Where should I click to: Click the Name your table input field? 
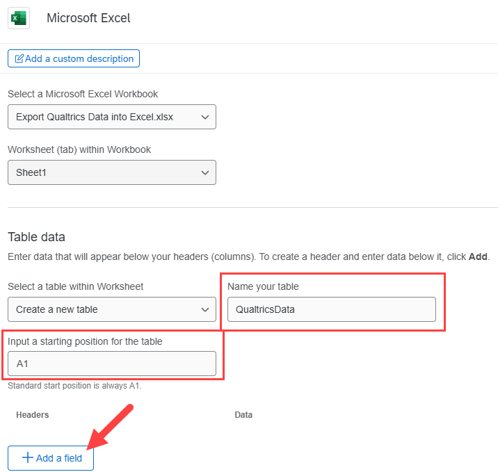point(332,309)
